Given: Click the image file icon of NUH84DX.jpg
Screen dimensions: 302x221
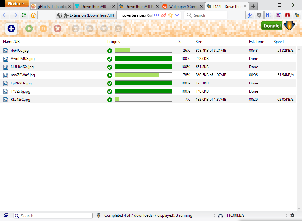Looking at the screenshot, I should pos(6,67).
